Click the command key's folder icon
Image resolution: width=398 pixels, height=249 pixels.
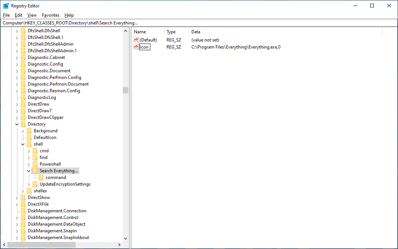tap(41, 177)
